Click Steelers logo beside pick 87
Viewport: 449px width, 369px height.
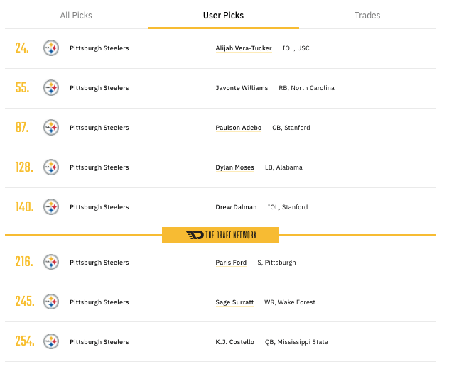pos(51,128)
